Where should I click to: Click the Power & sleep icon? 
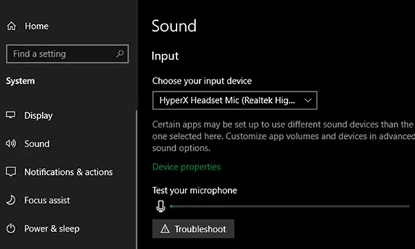(11, 228)
